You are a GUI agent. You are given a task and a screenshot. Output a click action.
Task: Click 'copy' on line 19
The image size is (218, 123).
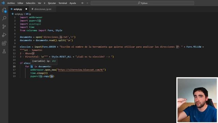coord(46,76)
